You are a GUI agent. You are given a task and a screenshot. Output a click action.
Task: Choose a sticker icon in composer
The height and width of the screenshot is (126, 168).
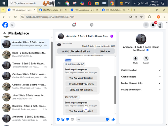[68, 119]
